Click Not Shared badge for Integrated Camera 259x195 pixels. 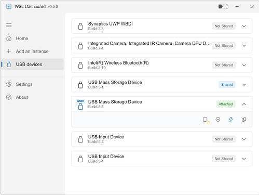[224, 46]
